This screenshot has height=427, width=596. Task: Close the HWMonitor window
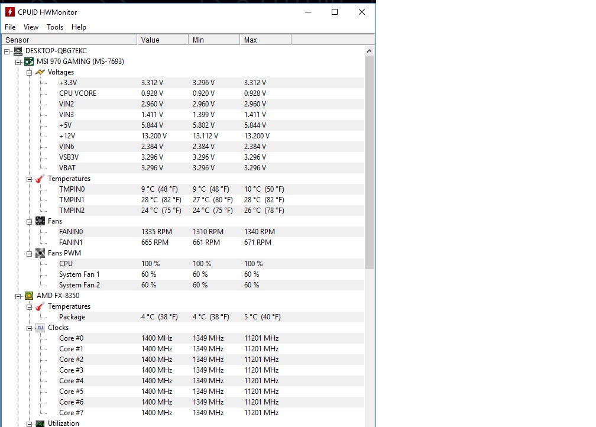click(x=362, y=12)
